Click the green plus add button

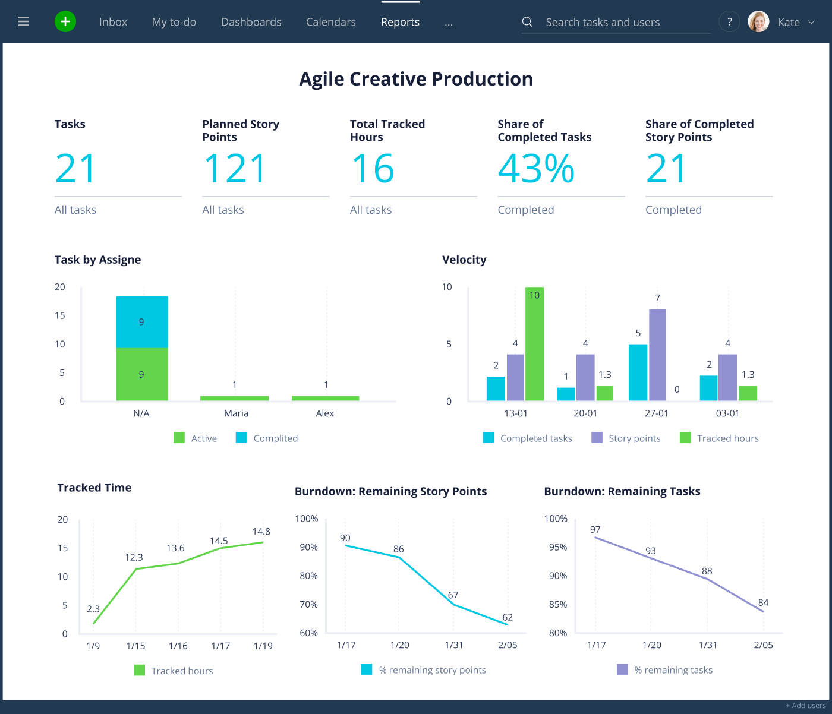point(65,22)
